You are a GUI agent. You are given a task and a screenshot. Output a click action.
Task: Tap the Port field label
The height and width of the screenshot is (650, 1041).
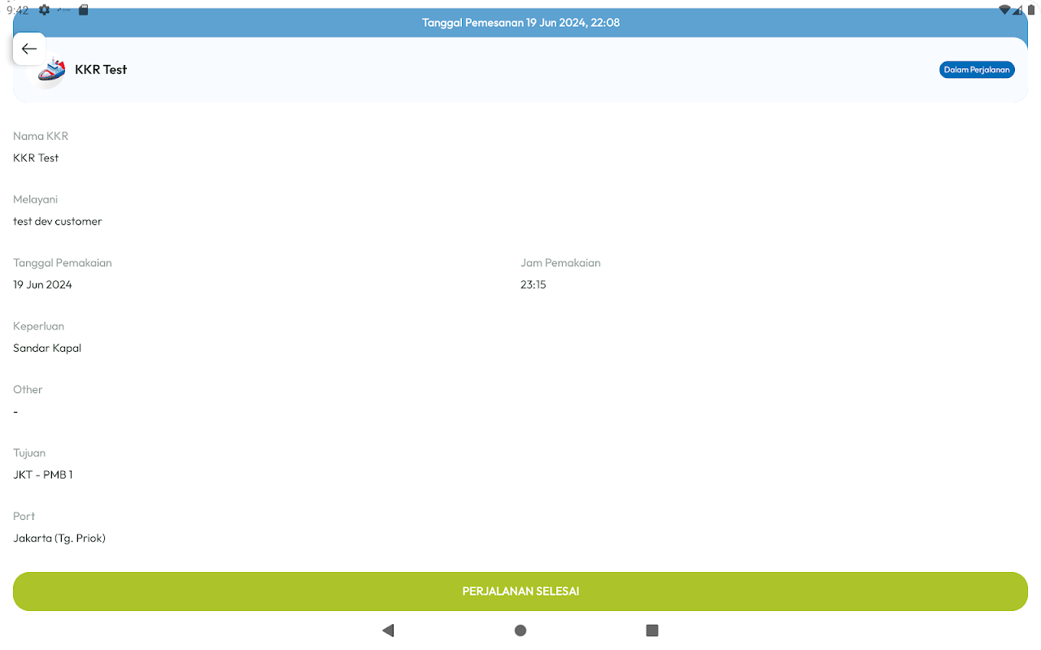point(24,516)
